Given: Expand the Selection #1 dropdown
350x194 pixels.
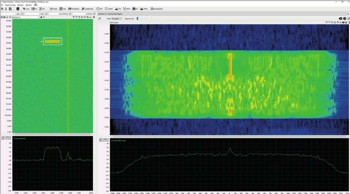Looking at the screenshot, I should [26, 17].
